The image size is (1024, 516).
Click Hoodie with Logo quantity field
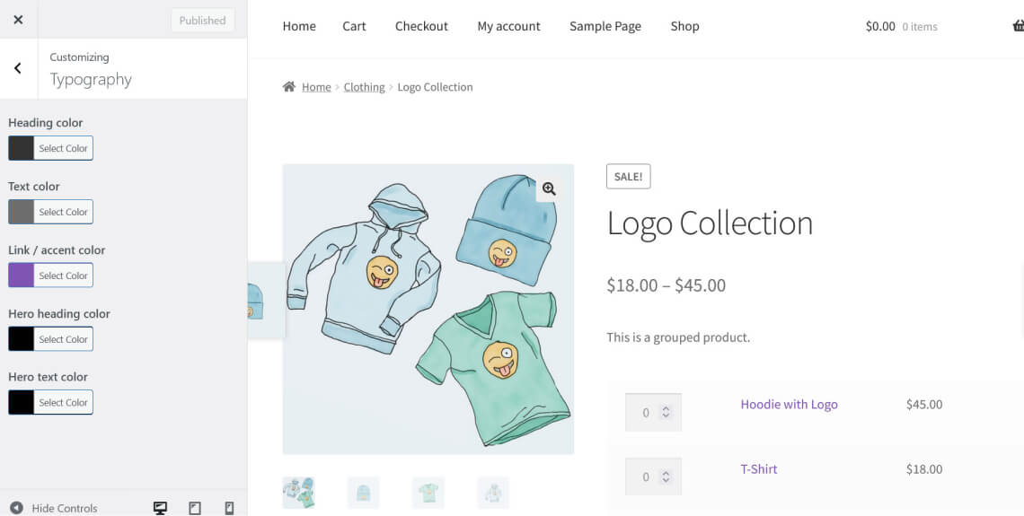tap(647, 413)
